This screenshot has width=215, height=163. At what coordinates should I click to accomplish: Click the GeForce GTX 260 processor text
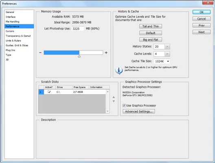click(137, 95)
